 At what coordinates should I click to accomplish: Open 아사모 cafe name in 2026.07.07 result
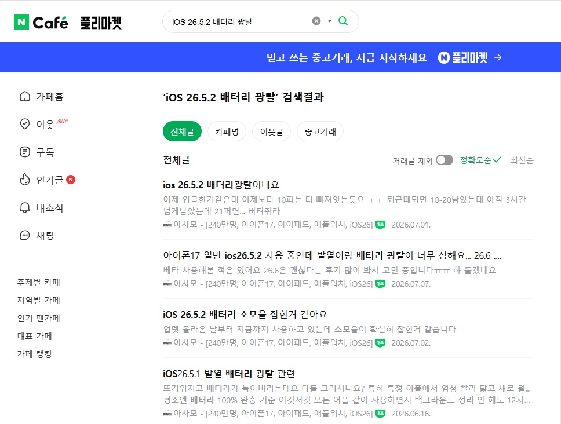pyautogui.click(x=273, y=283)
